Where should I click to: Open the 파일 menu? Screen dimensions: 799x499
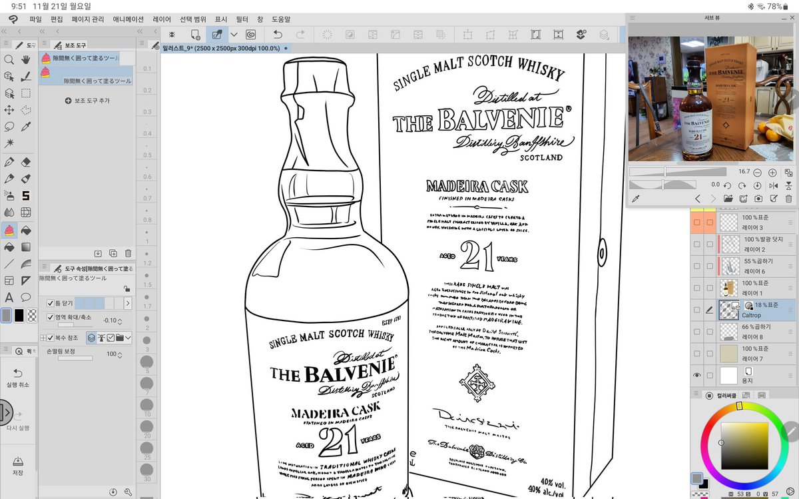[35, 19]
